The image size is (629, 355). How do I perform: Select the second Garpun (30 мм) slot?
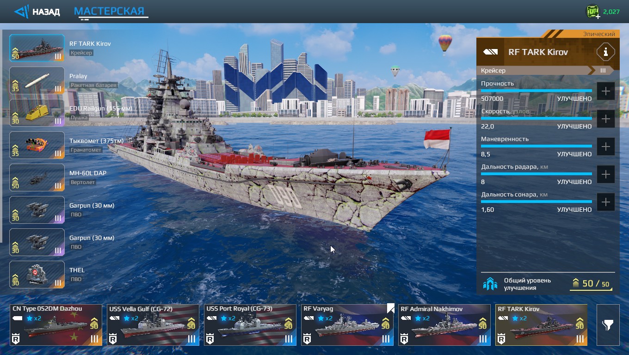pyautogui.click(x=37, y=242)
